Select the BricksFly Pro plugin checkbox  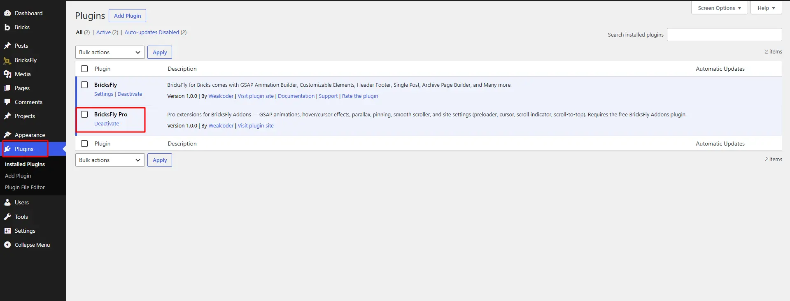tap(84, 114)
